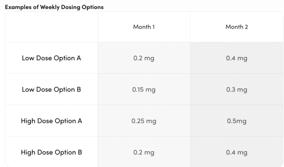Select the "Month 2" column header

tap(237, 27)
